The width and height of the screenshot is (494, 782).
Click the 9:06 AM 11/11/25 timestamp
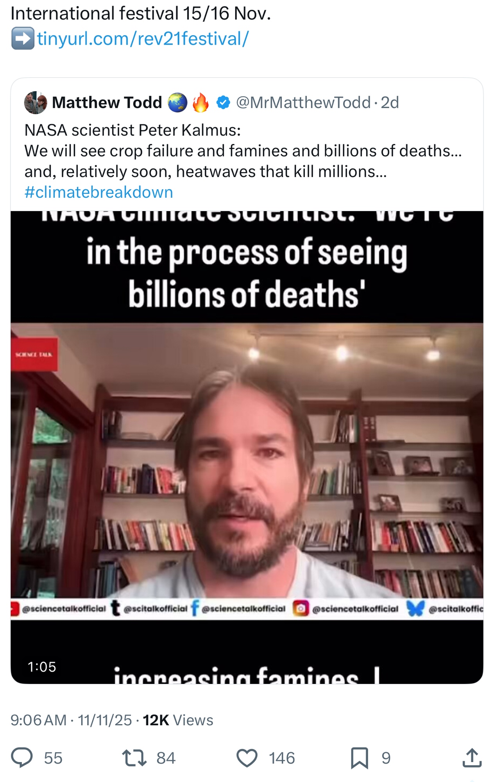pos(71,720)
